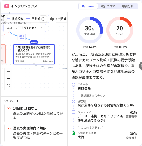This screenshot has width=142, height=146.
Task: Open the 14日間 活動なし signal card
Action: [35, 113]
